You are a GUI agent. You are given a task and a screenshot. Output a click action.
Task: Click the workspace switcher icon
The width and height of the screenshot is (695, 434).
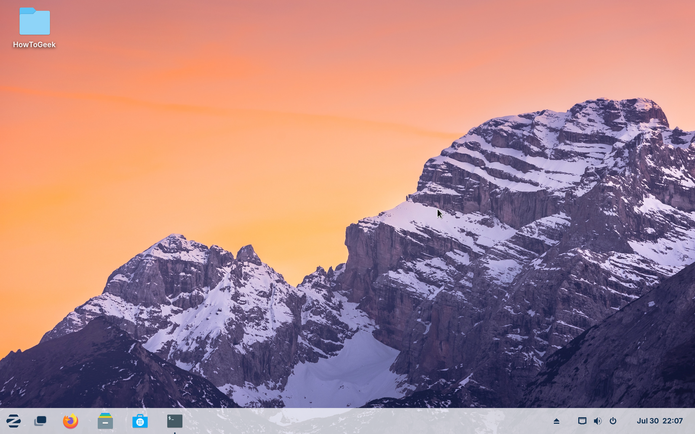40,421
